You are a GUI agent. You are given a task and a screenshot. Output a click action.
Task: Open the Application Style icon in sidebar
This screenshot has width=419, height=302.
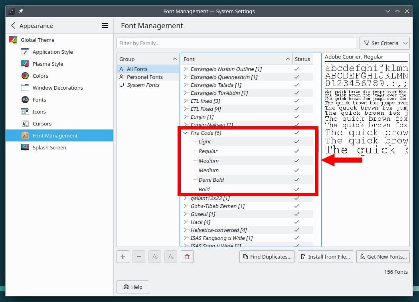[x=25, y=52]
